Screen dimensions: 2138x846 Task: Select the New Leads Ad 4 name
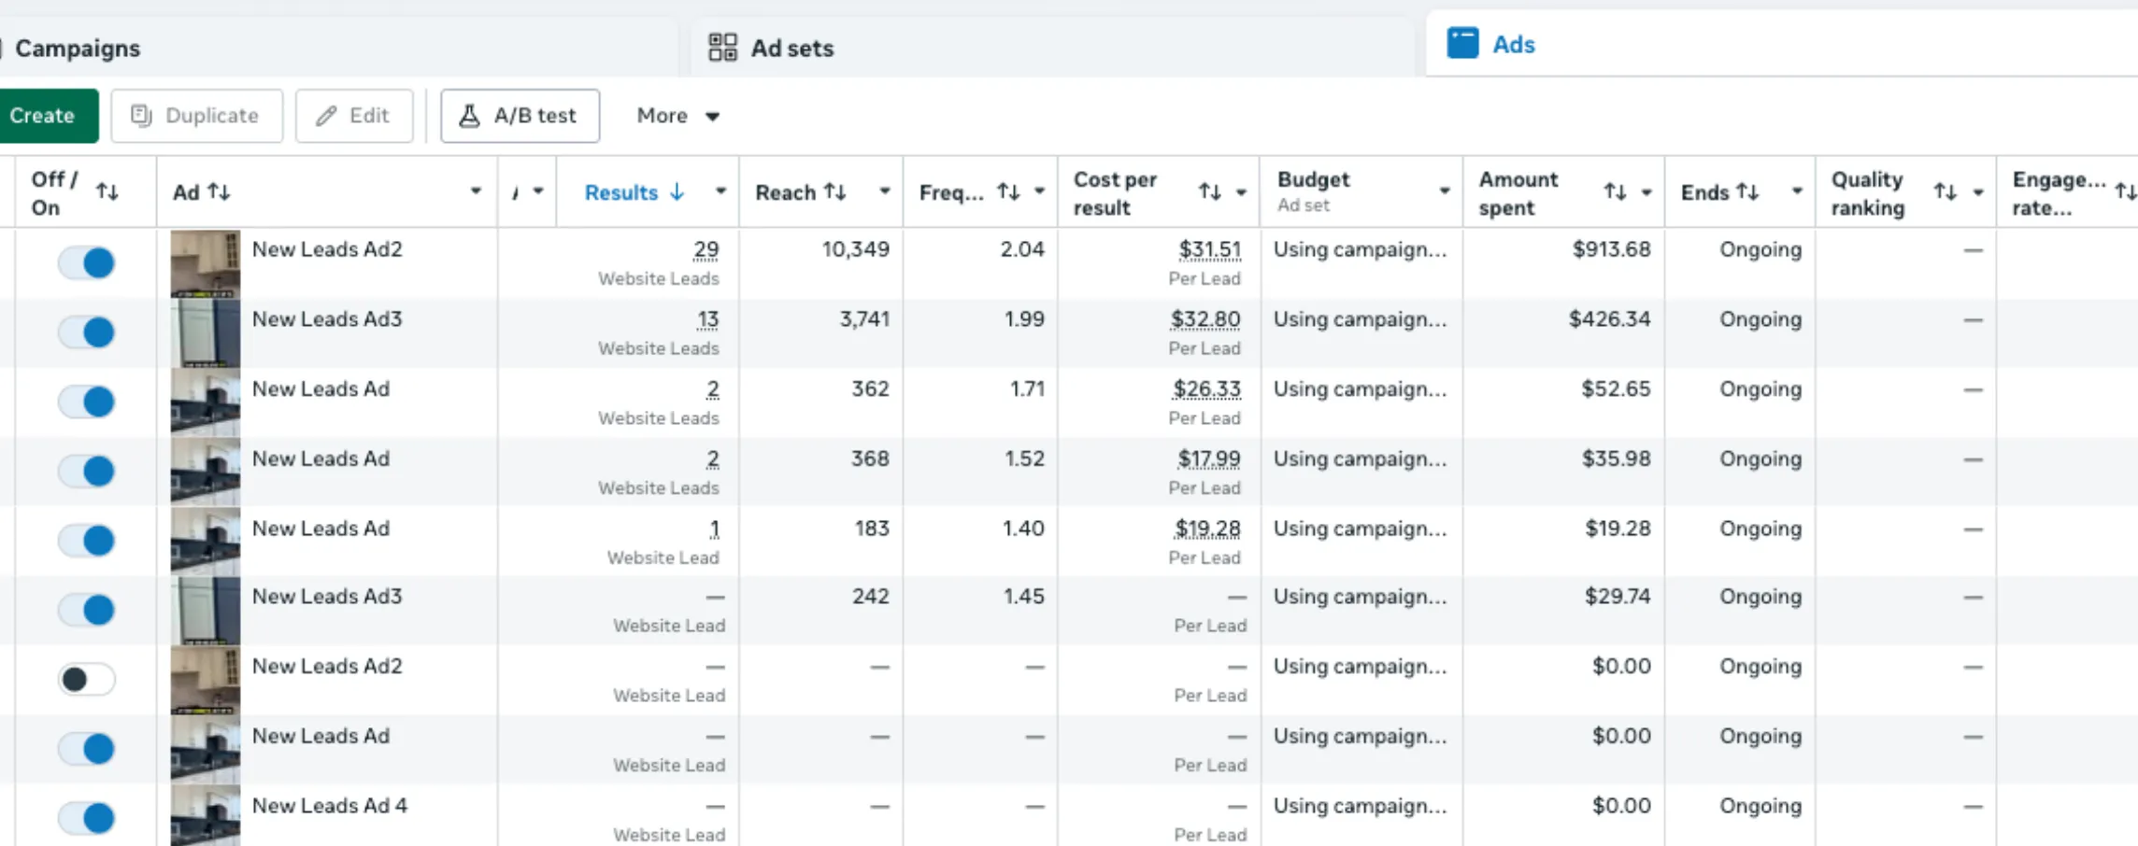point(330,806)
